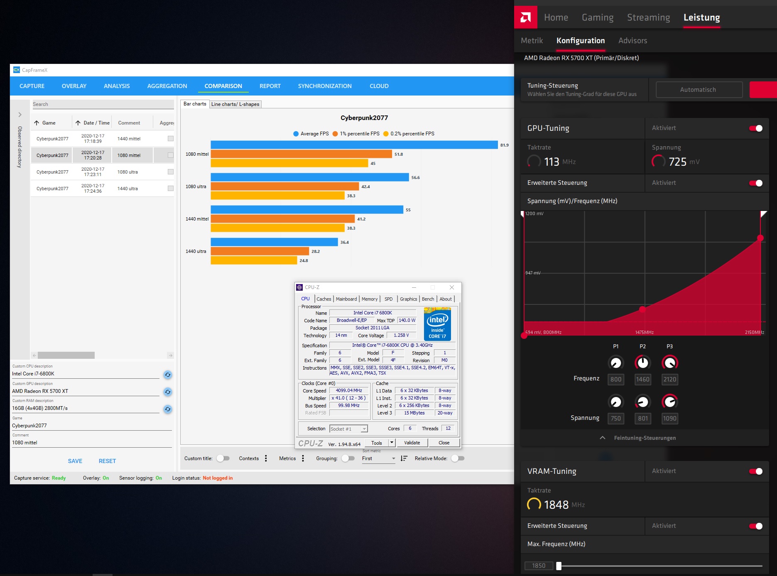Viewport: 777px width, 576px height.
Task: Click the Search field in record list
Action: [x=103, y=104]
